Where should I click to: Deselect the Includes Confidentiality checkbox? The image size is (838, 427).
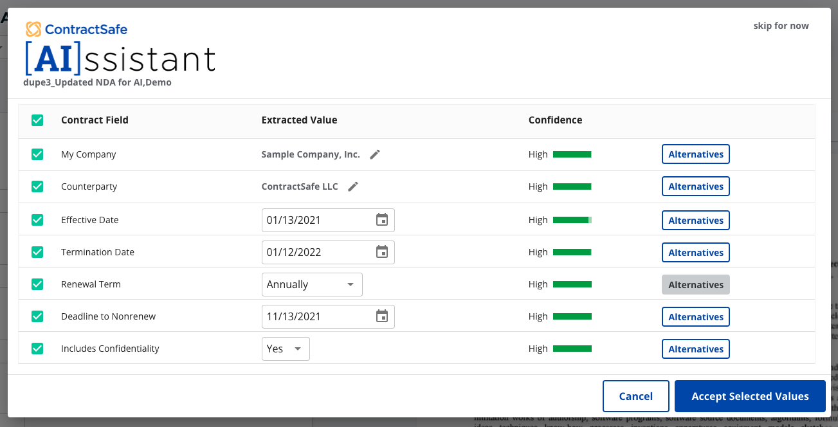click(x=37, y=349)
